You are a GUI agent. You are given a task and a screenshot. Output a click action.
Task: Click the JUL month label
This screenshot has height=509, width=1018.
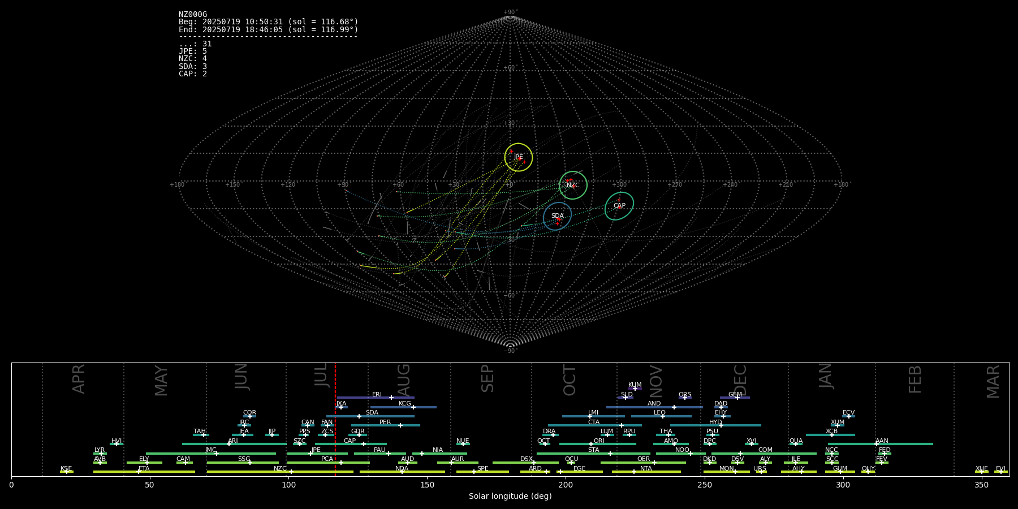(321, 376)
